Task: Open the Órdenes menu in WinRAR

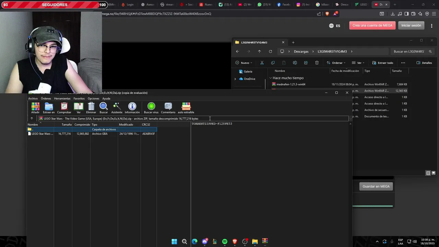Action: pos(46,98)
